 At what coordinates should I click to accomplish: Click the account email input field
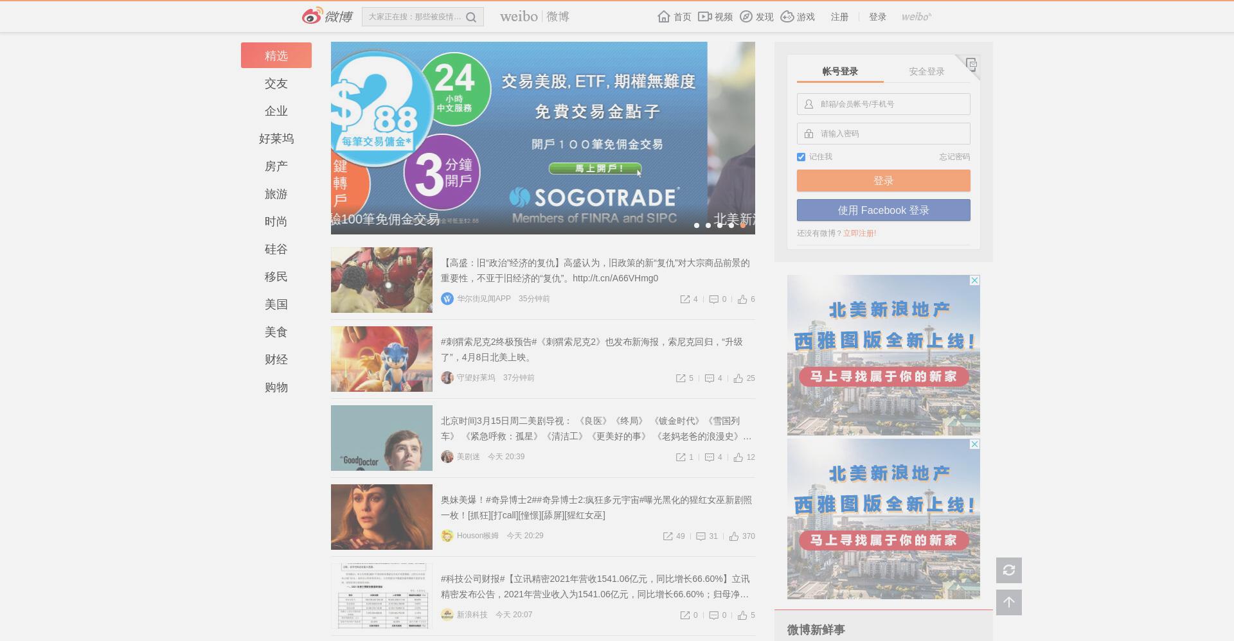point(884,104)
